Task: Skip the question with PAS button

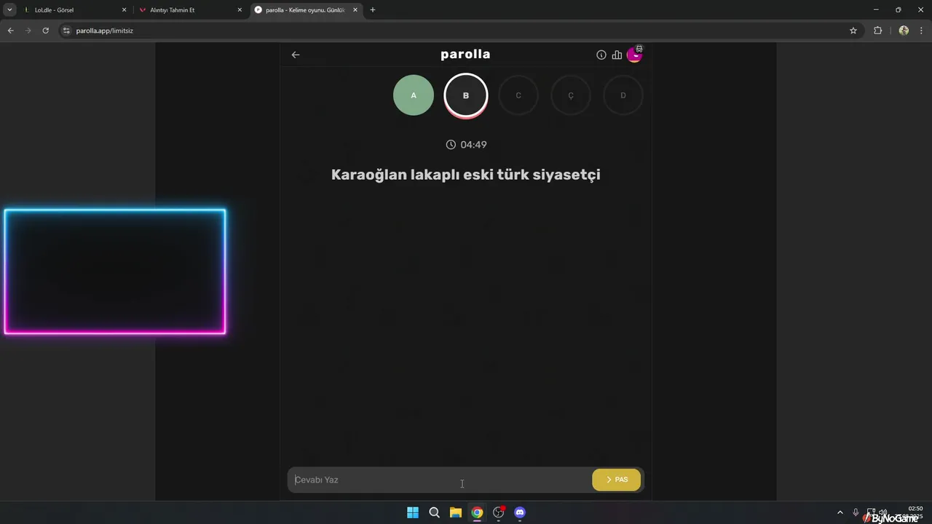Action: click(x=616, y=480)
